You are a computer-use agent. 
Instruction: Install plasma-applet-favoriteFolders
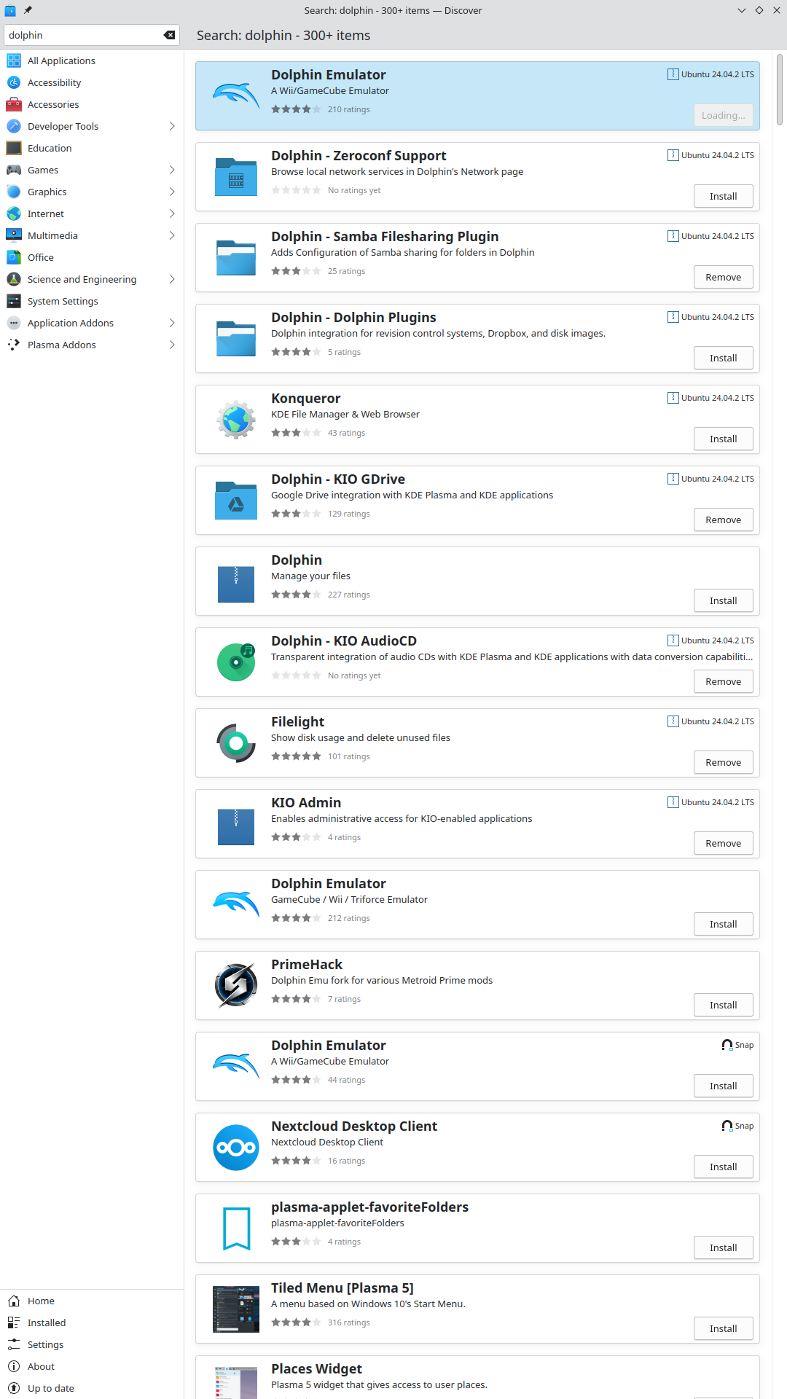tap(724, 1247)
